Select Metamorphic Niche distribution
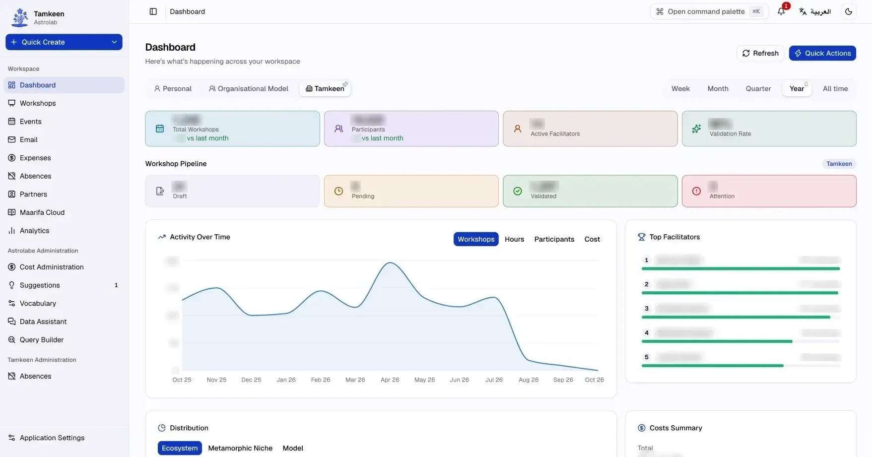Screen dimensions: 872x457 240,448
